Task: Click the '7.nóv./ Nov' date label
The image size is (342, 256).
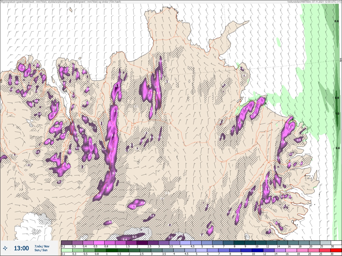Action: (x=42, y=246)
